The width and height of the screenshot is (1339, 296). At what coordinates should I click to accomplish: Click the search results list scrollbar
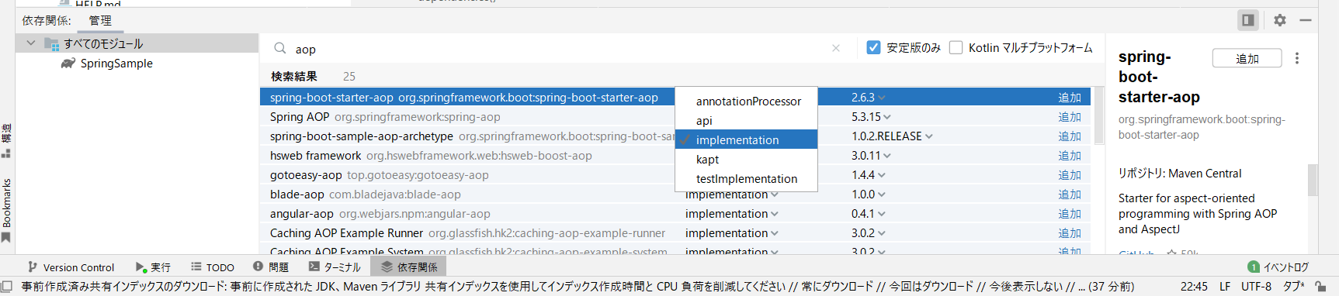(x=1098, y=115)
